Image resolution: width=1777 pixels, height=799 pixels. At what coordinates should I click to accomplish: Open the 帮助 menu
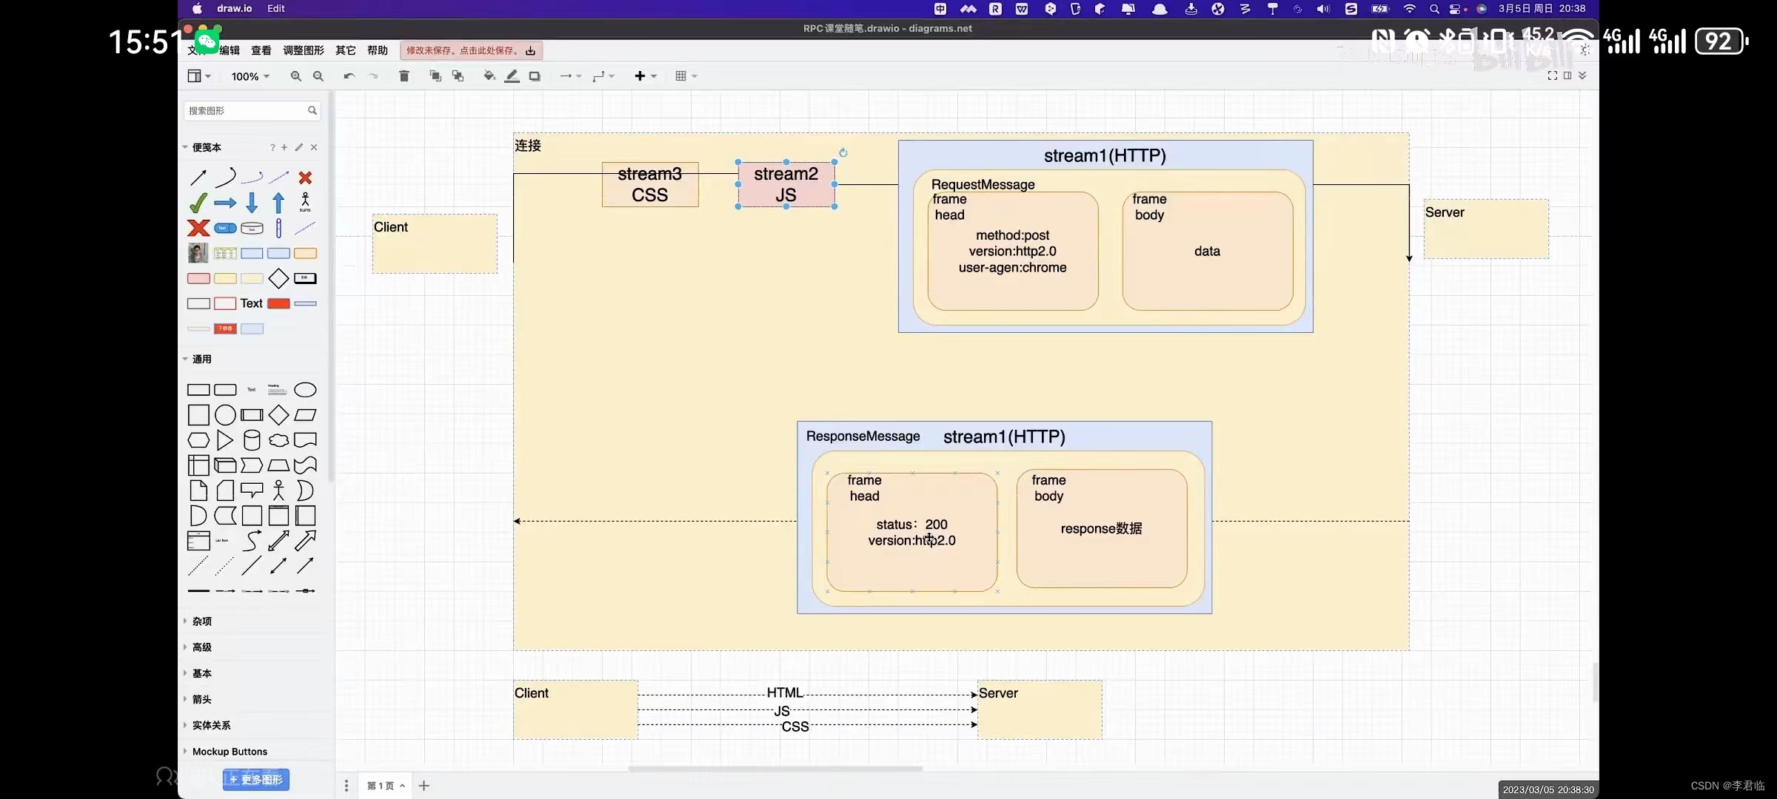[377, 50]
